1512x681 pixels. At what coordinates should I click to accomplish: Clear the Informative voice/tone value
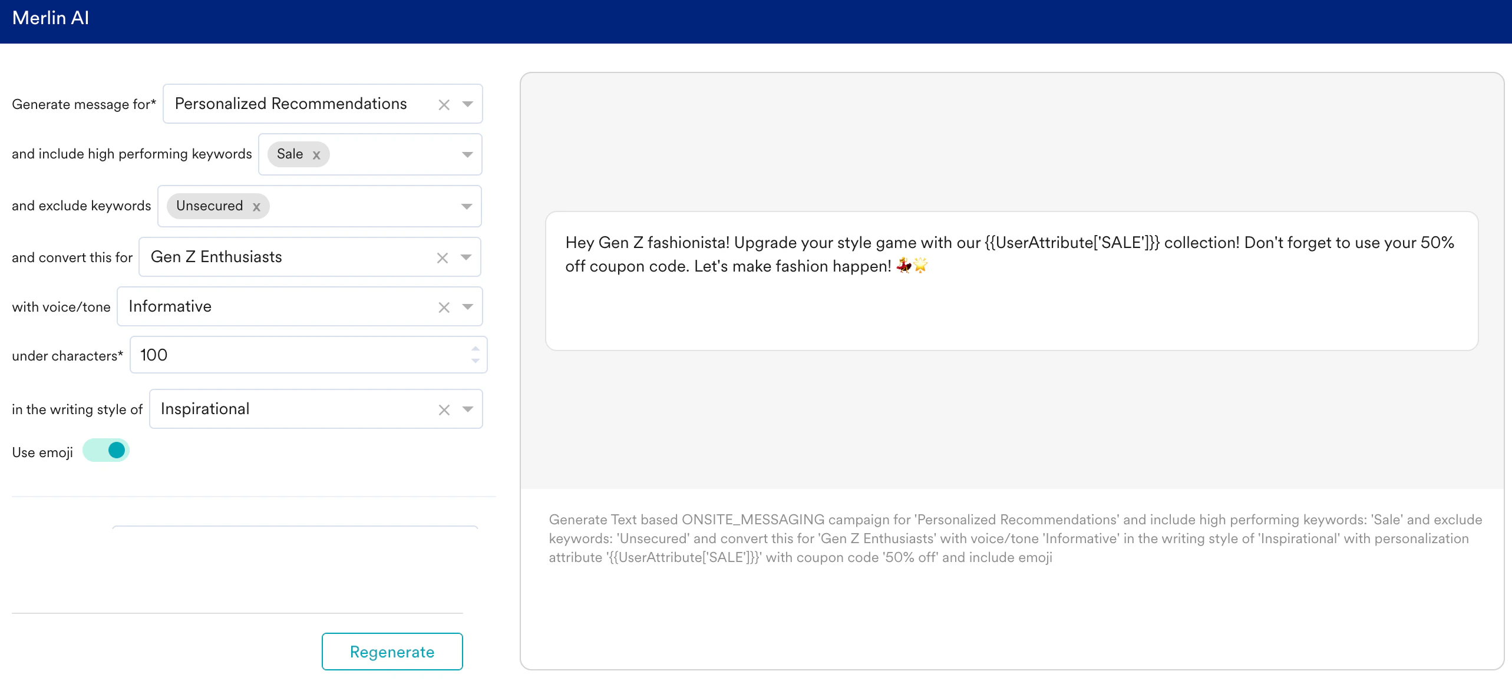coord(444,308)
